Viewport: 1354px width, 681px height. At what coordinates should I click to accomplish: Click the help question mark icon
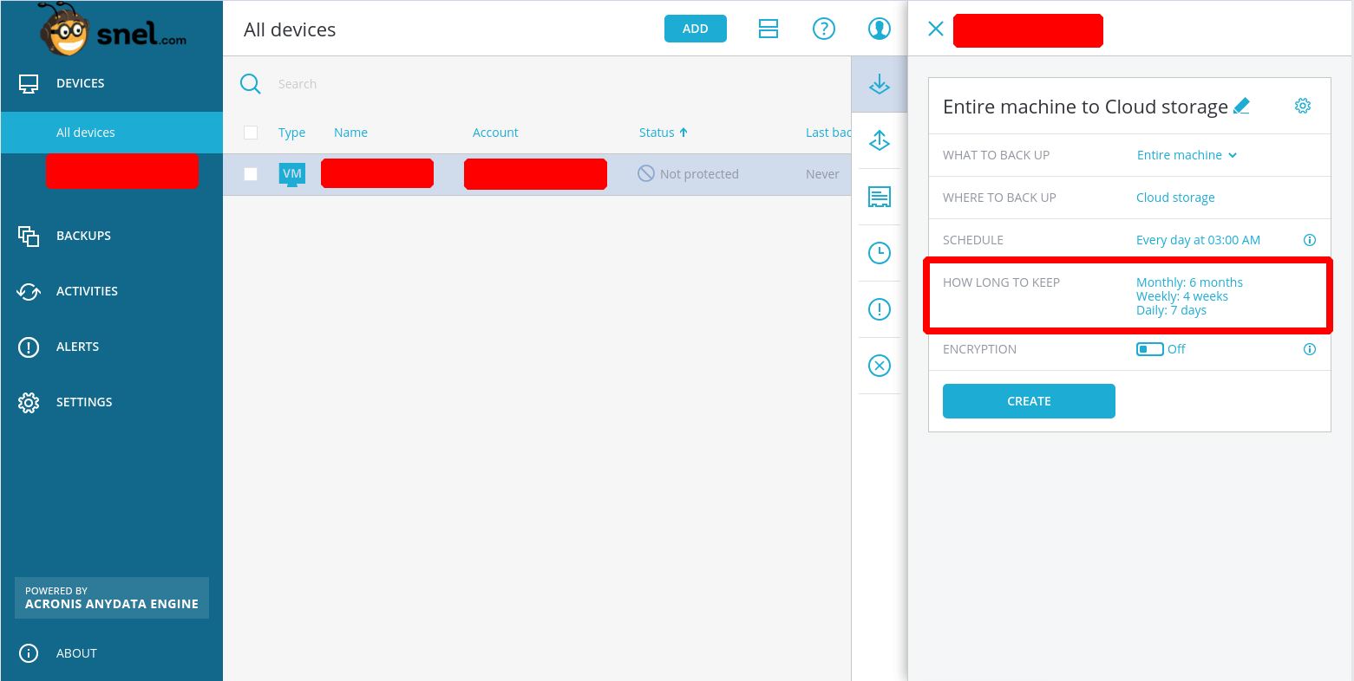[x=823, y=29]
